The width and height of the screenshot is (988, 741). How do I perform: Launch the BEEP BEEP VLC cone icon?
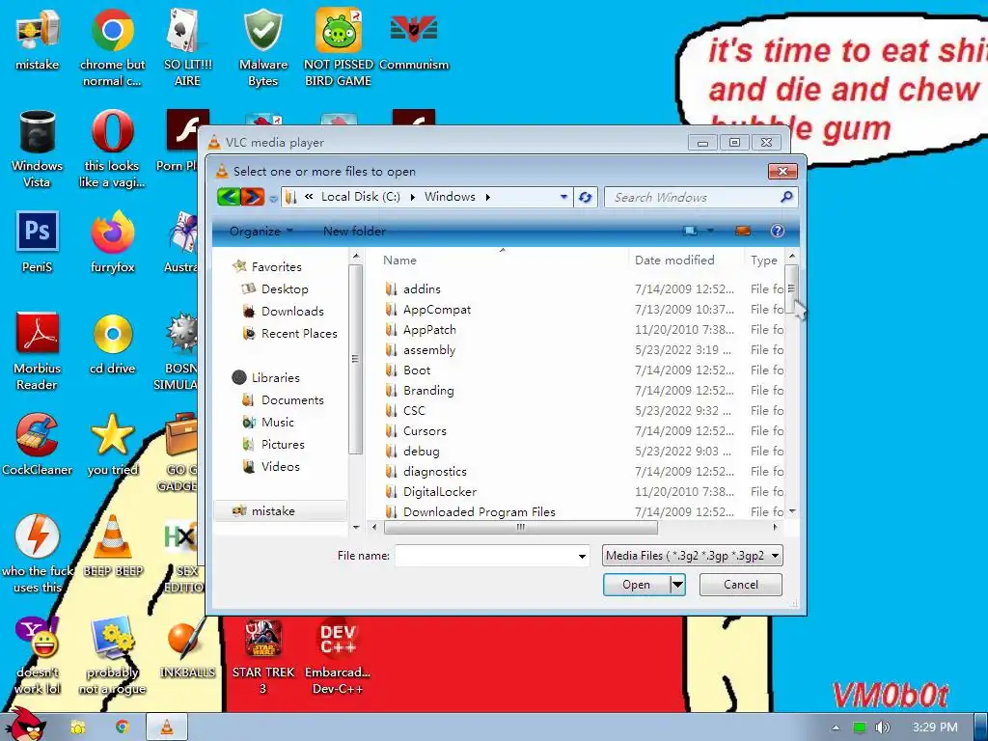(113, 546)
